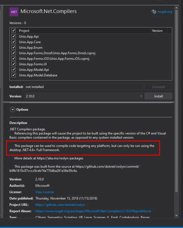Click the 'Versions - 0' label
Viewport: 183px width, 228px height.
[x=18, y=23]
